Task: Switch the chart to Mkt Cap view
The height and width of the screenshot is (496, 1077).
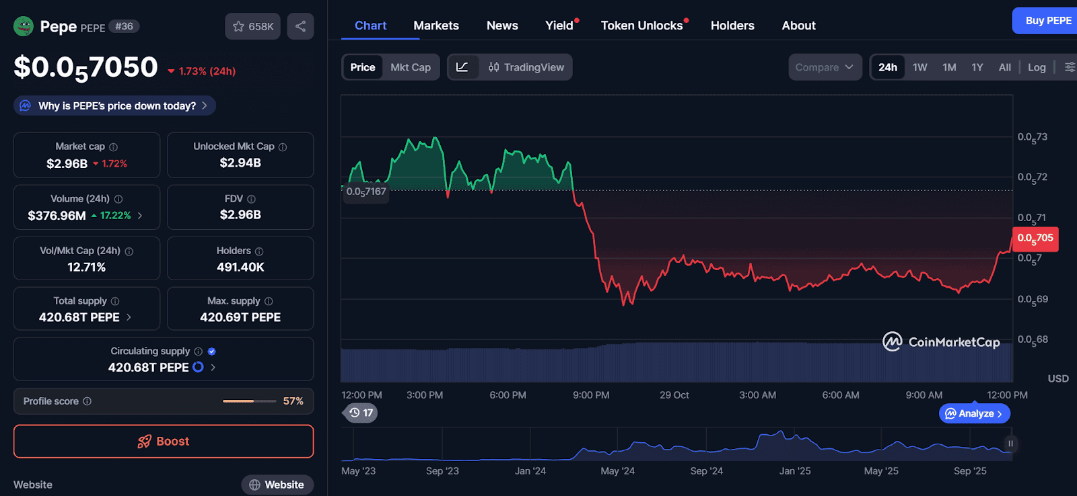Action: [411, 67]
